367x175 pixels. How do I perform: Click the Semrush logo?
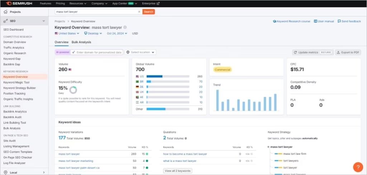tap(19, 4)
